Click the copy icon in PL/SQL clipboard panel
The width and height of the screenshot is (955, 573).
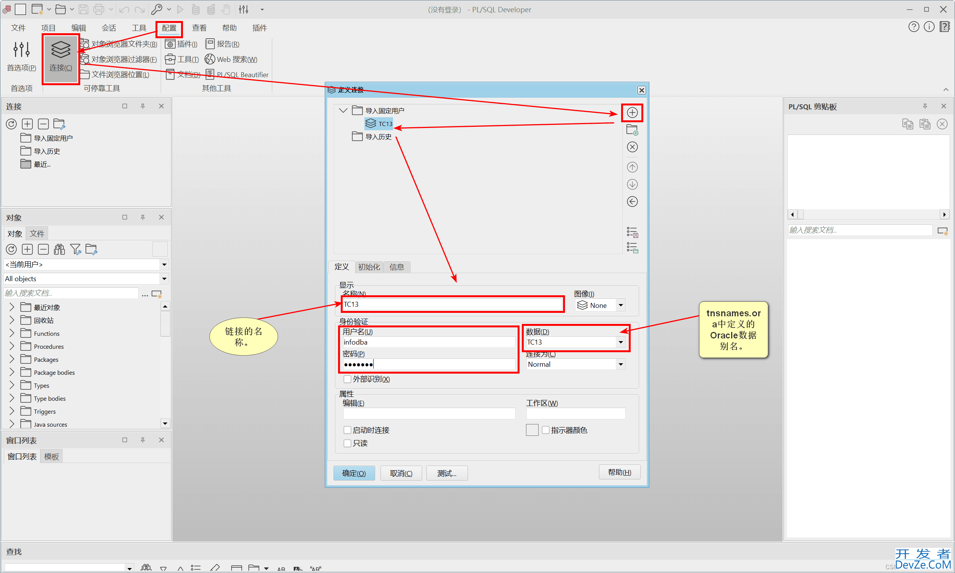click(x=908, y=124)
